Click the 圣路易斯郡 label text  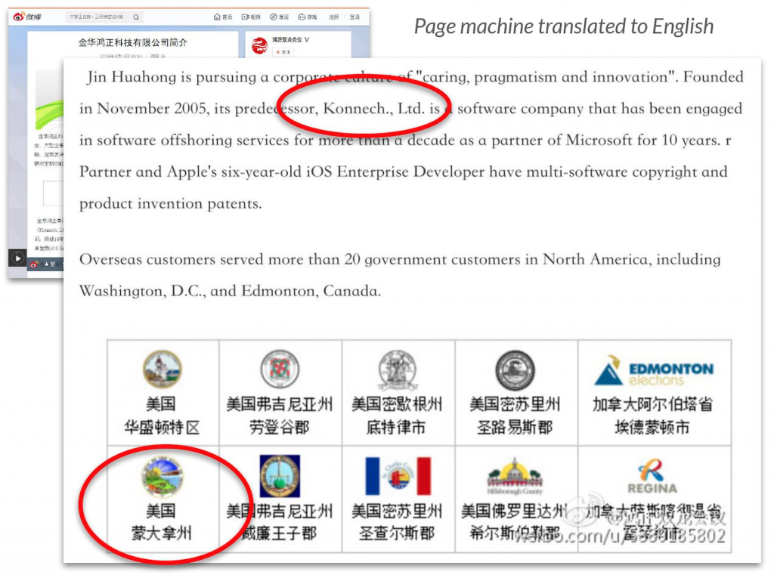point(515,426)
